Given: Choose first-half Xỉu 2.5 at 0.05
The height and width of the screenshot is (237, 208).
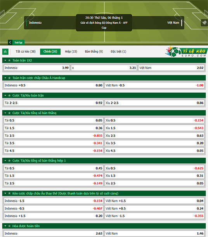Looking at the screenshot, I should click(x=154, y=183).
